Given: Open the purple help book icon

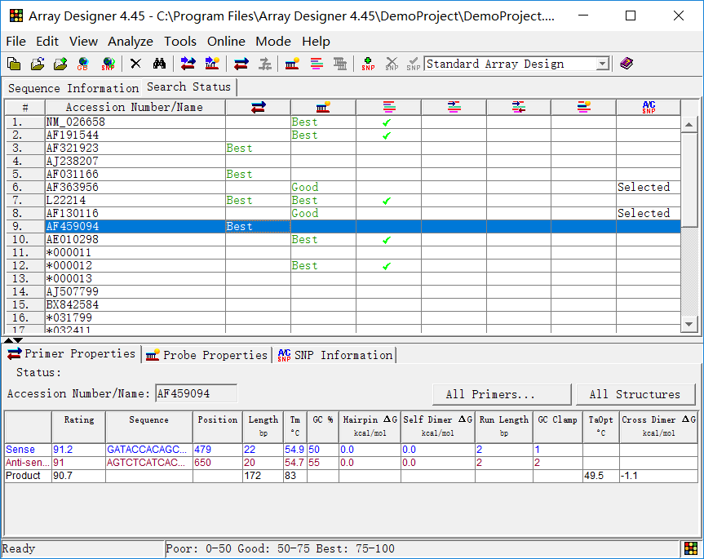Looking at the screenshot, I should 627,64.
